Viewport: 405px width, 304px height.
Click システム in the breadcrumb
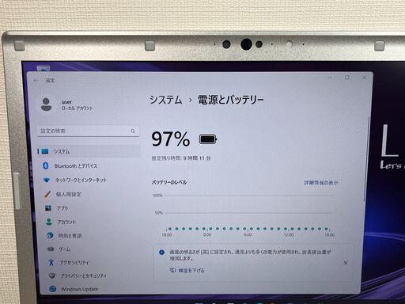coord(166,100)
